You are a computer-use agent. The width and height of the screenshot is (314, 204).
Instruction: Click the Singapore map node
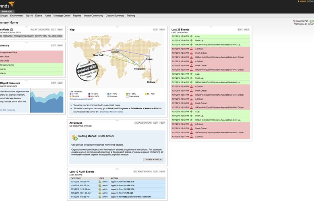(140, 65)
